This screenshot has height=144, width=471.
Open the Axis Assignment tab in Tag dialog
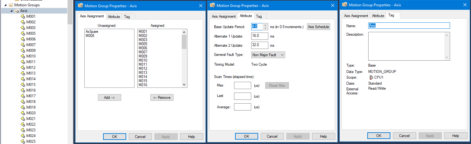coord(356,16)
